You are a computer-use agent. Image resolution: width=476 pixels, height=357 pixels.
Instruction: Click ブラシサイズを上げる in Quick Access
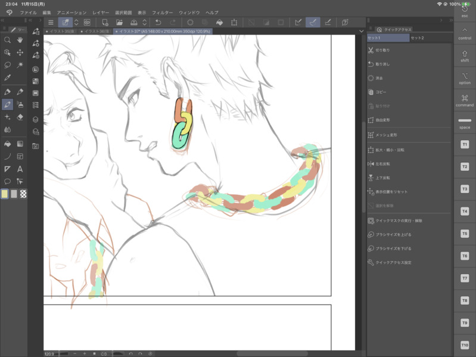click(409, 235)
